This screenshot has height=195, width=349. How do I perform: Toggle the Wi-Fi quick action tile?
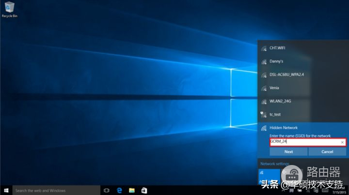tap(269, 176)
